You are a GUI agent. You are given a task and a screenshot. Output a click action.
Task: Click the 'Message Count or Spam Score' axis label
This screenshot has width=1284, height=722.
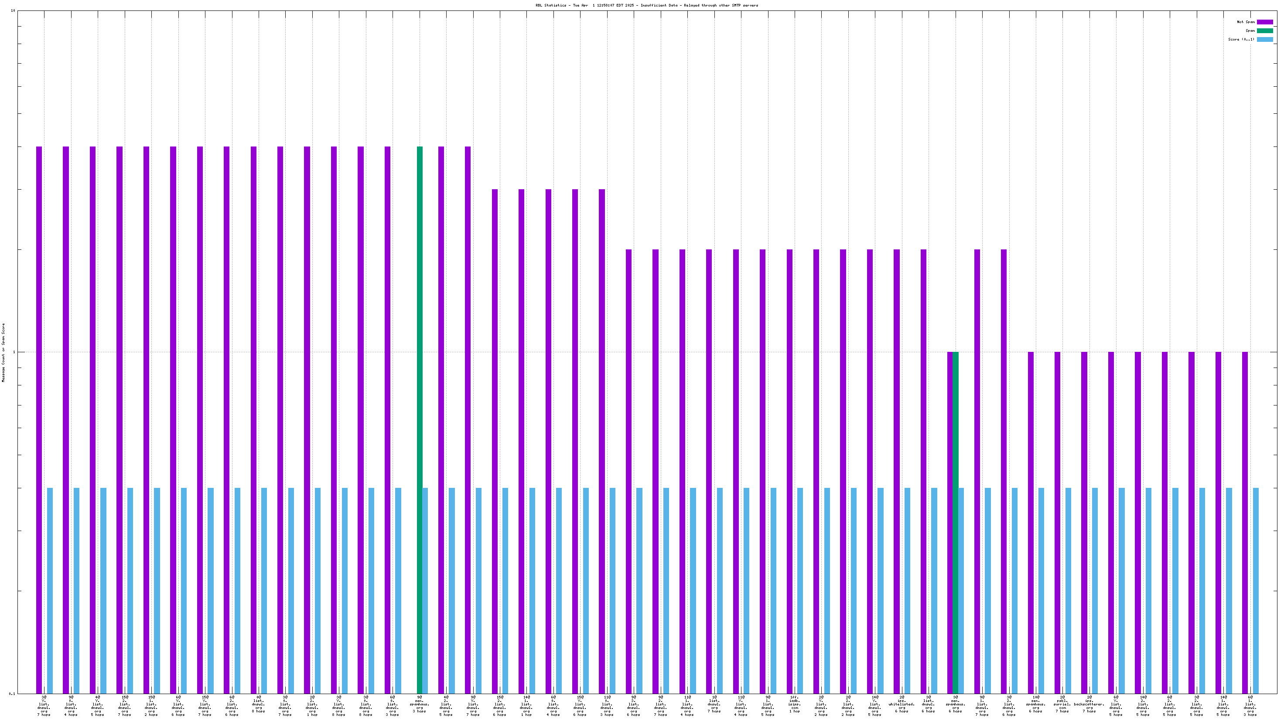point(3,352)
